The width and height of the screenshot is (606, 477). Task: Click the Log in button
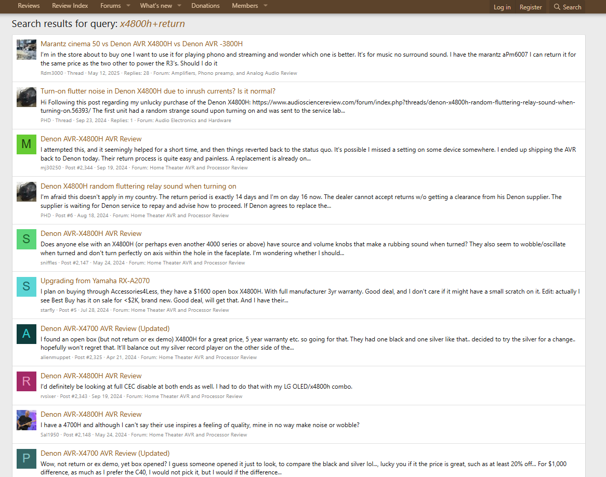[502, 7]
